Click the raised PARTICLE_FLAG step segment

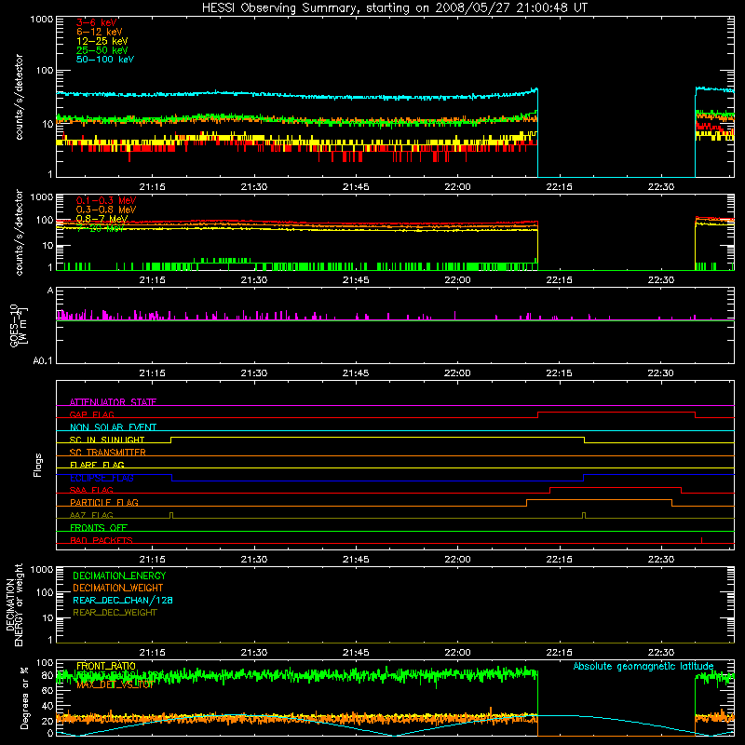(599, 500)
